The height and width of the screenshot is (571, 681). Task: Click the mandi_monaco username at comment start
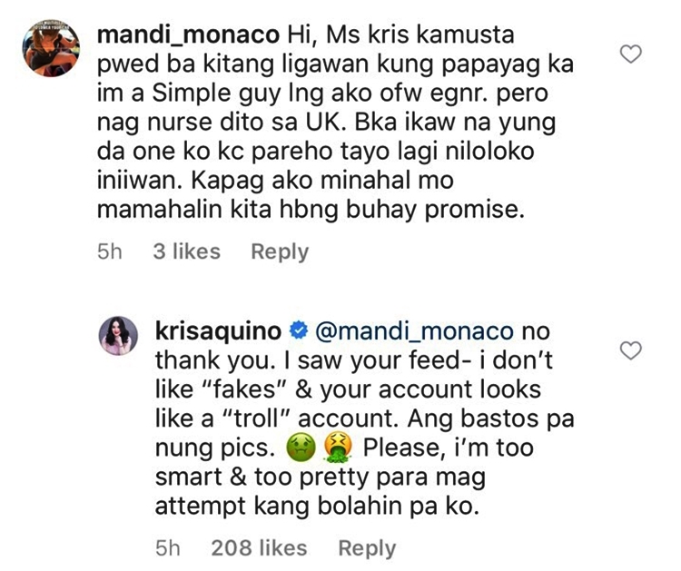185,37
